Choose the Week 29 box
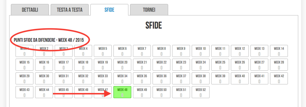 tap(25, 78)
